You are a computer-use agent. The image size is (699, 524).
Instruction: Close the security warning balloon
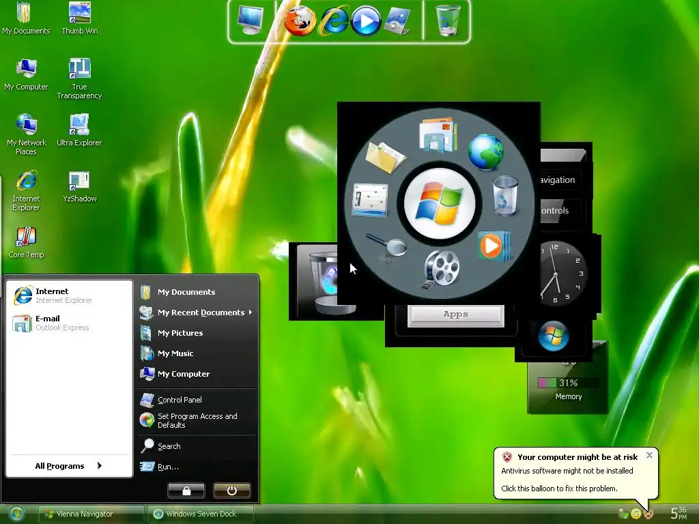click(649, 455)
